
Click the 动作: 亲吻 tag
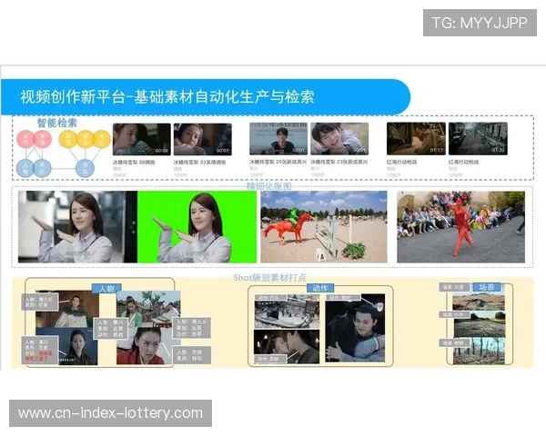[x=270, y=359]
